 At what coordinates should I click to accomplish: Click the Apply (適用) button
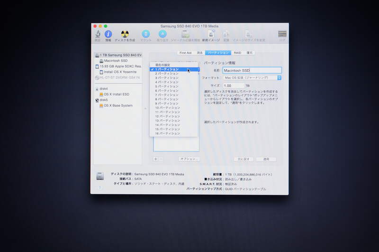point(266,159)
